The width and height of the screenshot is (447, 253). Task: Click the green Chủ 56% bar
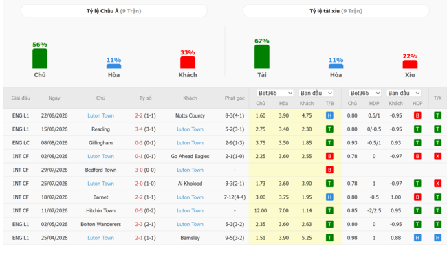(40, 58)
